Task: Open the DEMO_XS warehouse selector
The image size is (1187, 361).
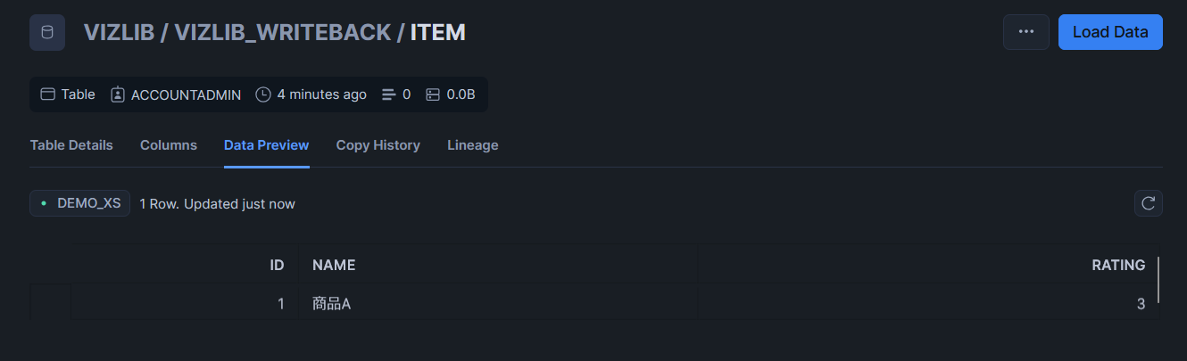Action: [x=80, y=203]
